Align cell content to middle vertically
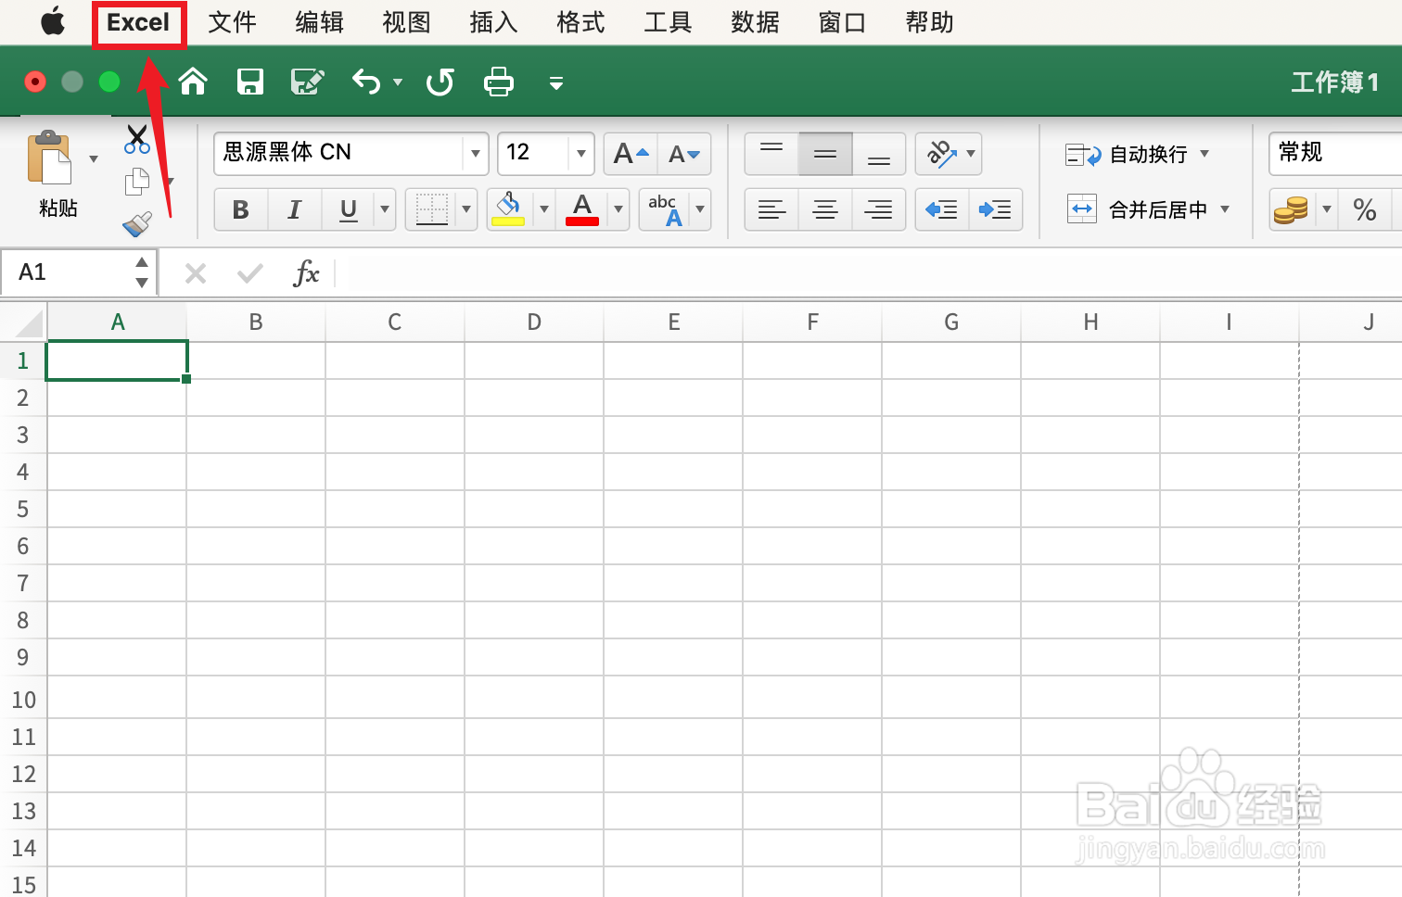 click(x=825, y=154)
